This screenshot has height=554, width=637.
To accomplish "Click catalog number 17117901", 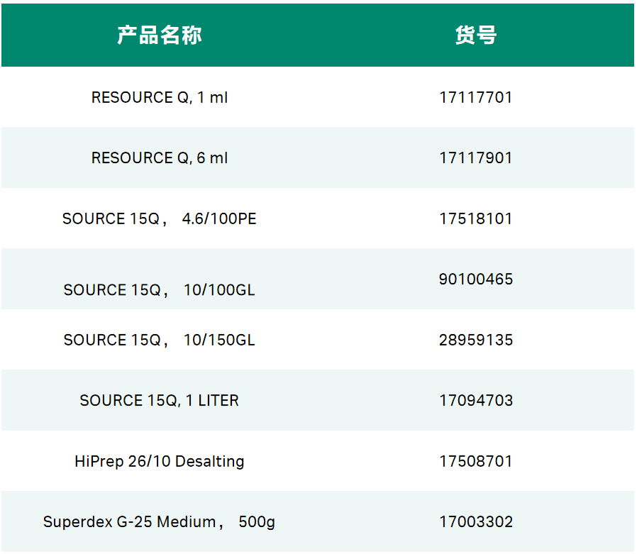I will click(x=475, y=157).
